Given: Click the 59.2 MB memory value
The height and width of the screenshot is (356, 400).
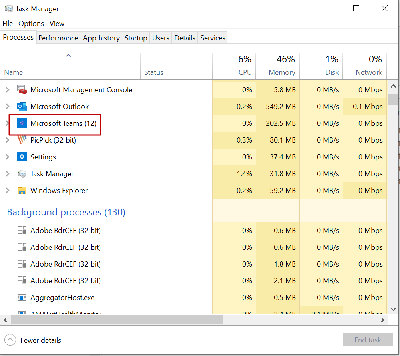Looking at the screenshot, I should (x=283, y=191).
